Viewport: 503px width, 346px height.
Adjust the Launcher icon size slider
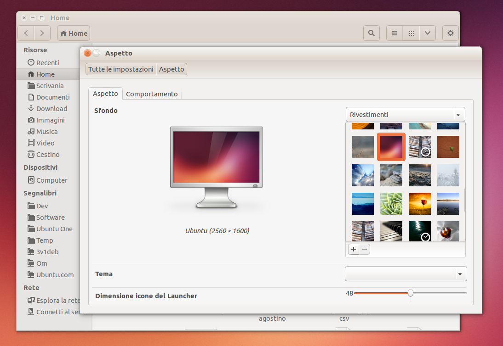tap(410, 293)
